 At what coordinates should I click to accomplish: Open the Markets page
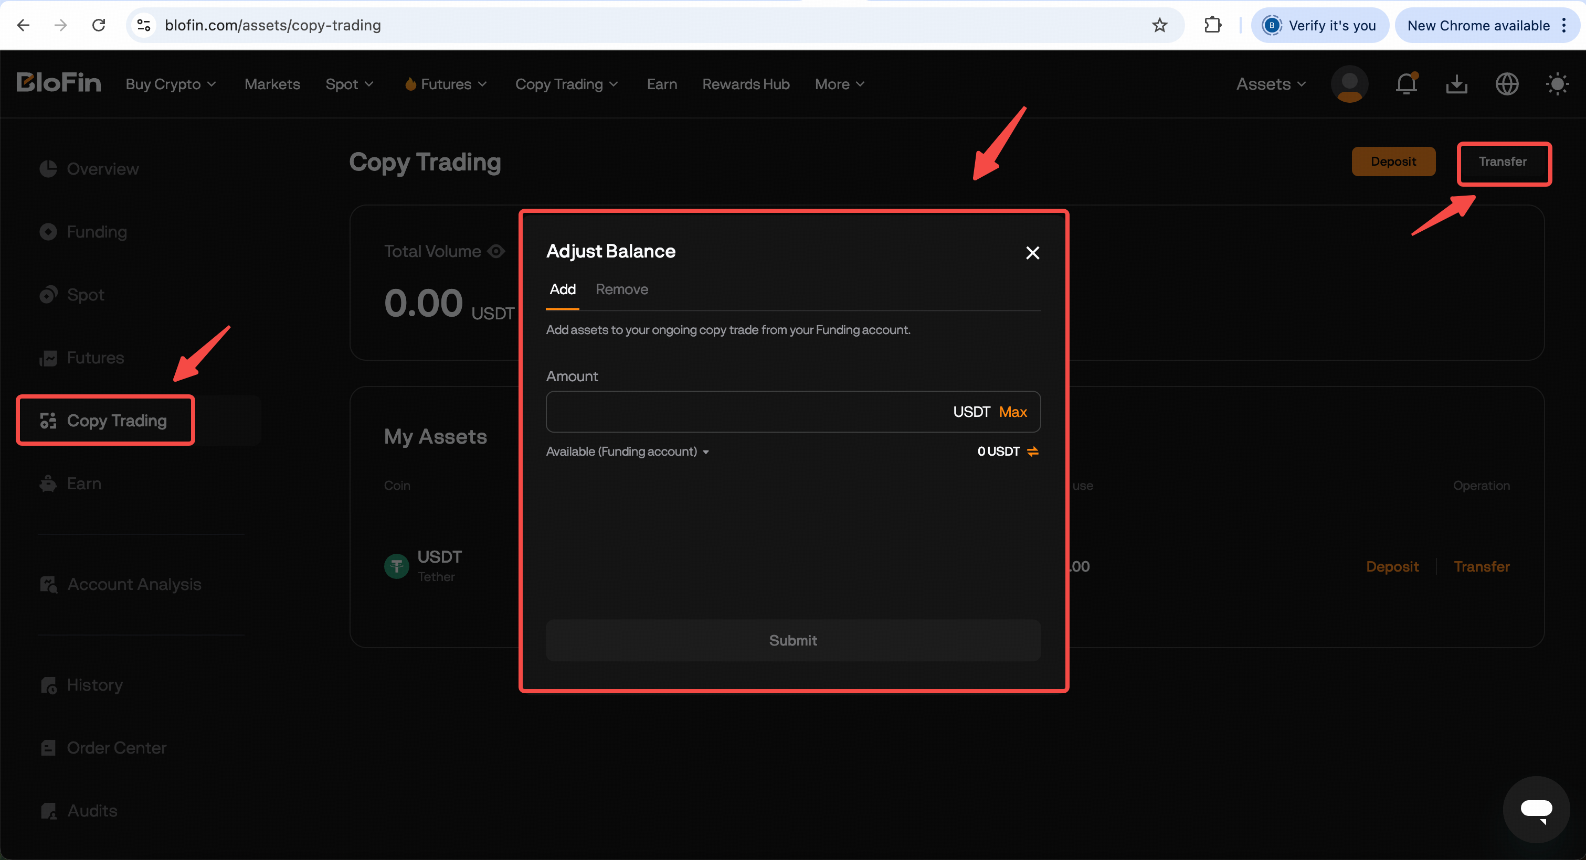click(x=272, y=84)
